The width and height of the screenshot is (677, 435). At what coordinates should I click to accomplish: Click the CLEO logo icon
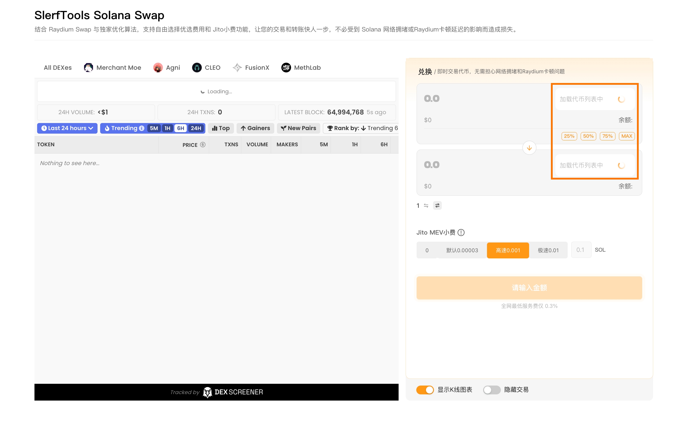(x=197, y=68)
